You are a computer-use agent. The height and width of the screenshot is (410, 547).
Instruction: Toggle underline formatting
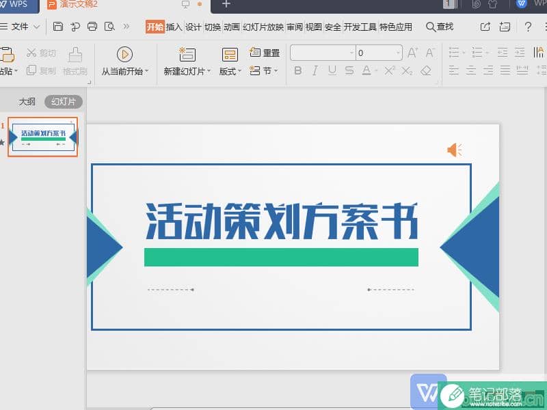tap(332, 71)
